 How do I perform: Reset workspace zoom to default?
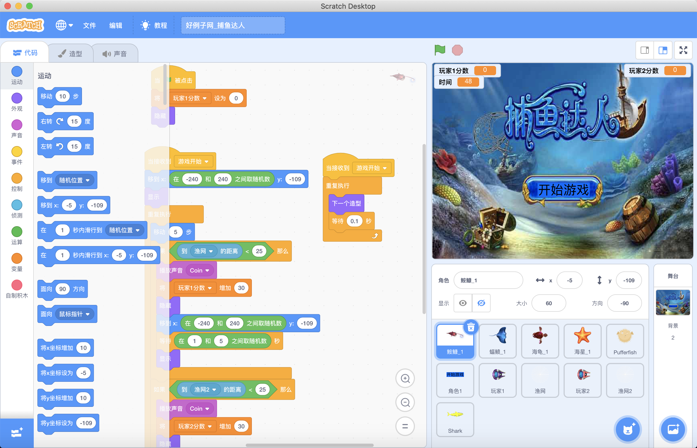[405, 426]
